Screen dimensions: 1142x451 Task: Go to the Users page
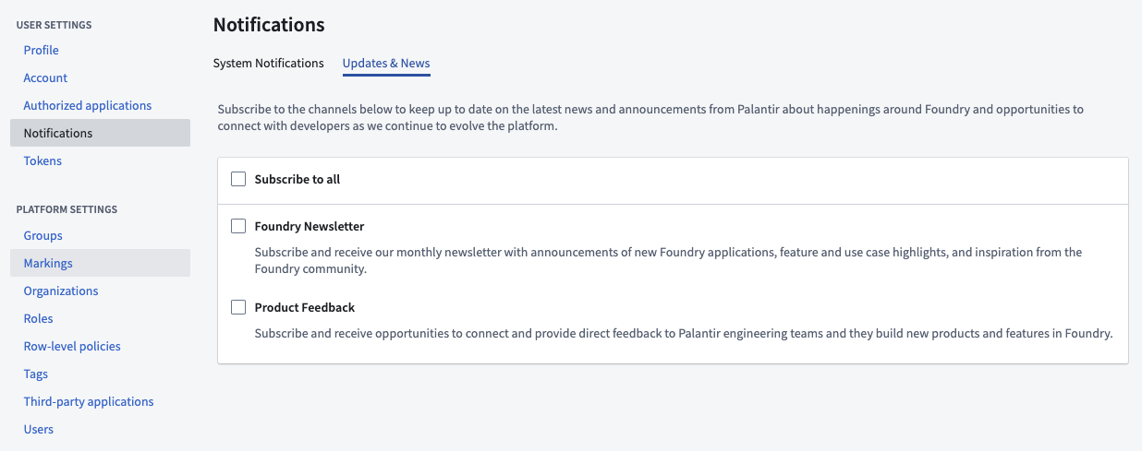[39, 429]
